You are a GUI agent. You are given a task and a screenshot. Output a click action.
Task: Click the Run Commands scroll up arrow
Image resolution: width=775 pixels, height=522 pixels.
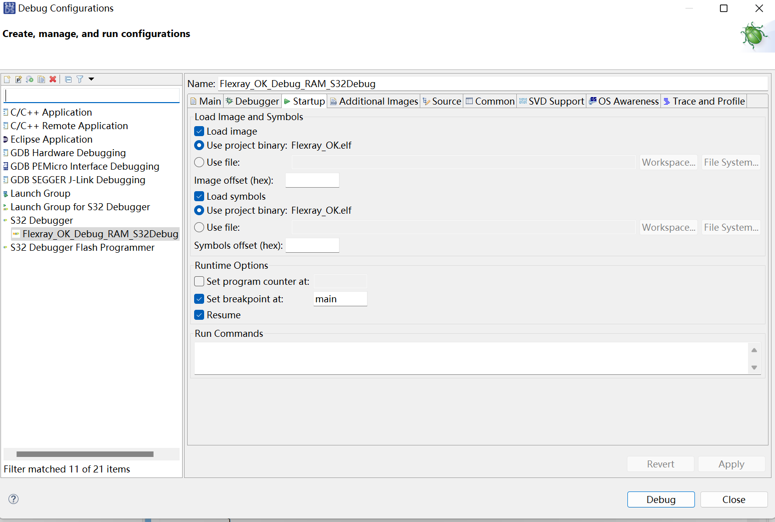754,350
